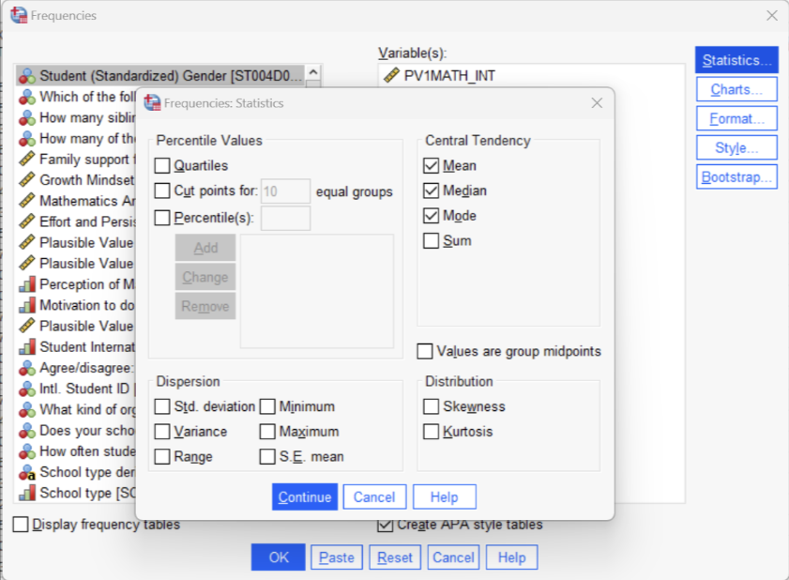
Task: Click the ordinal icon beside Perception of M
Action: [x=27, y=284]
